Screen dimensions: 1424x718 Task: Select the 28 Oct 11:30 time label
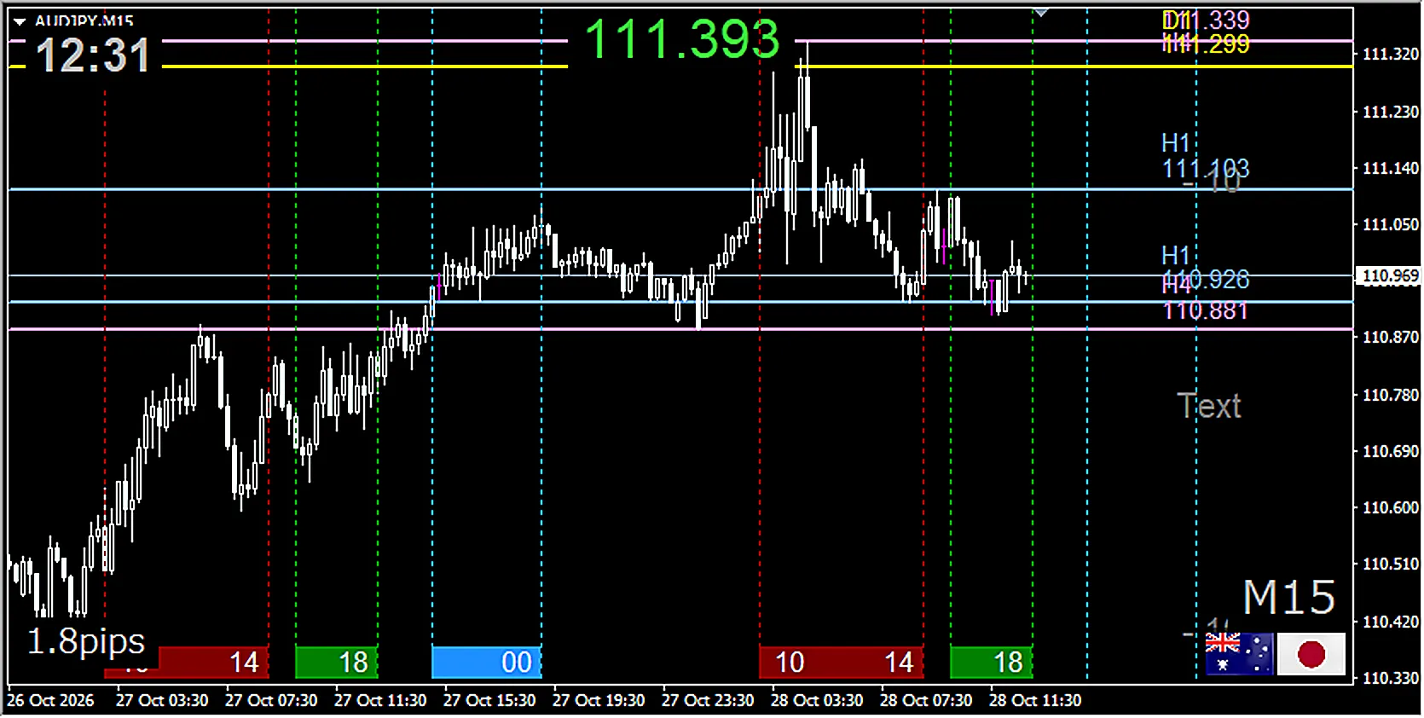point(1035,700)
